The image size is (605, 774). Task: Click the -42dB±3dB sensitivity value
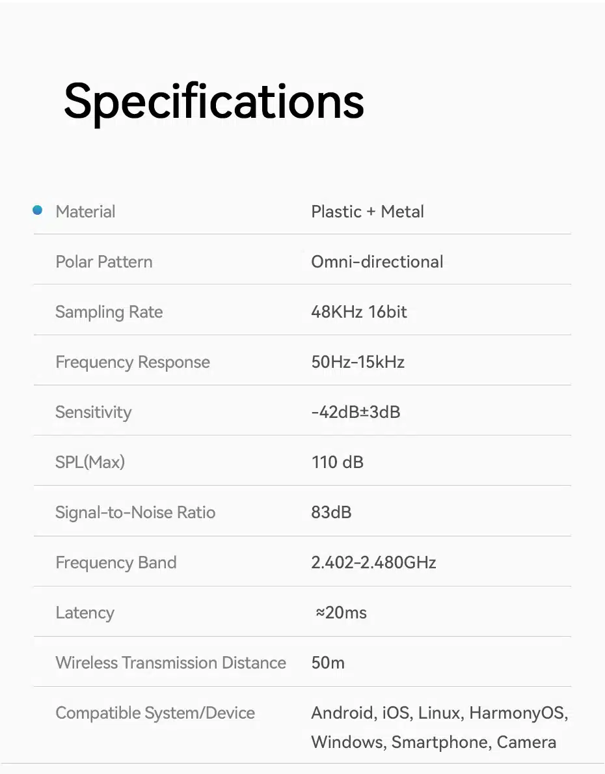[356, 412]
